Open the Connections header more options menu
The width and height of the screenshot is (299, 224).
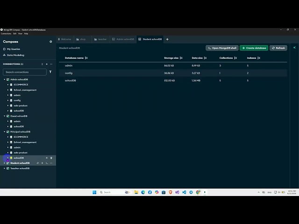(x=51, y=64)
